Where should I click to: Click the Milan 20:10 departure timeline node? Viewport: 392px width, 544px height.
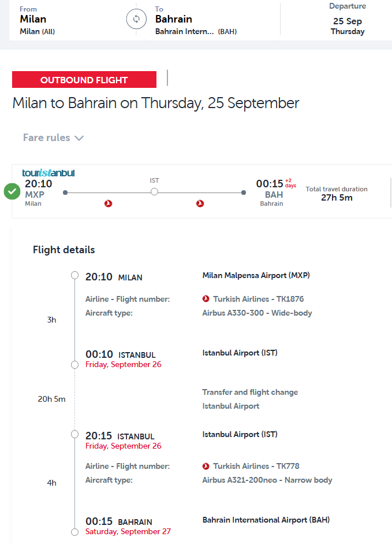click(x=74, y=275)
